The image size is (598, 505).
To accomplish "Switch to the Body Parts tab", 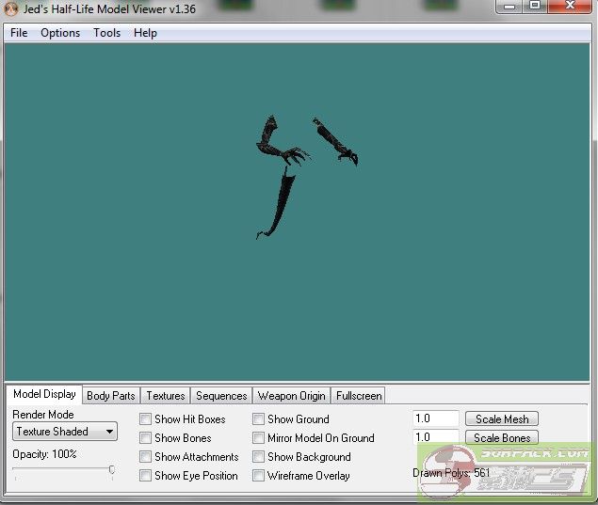I will (110, 396).
